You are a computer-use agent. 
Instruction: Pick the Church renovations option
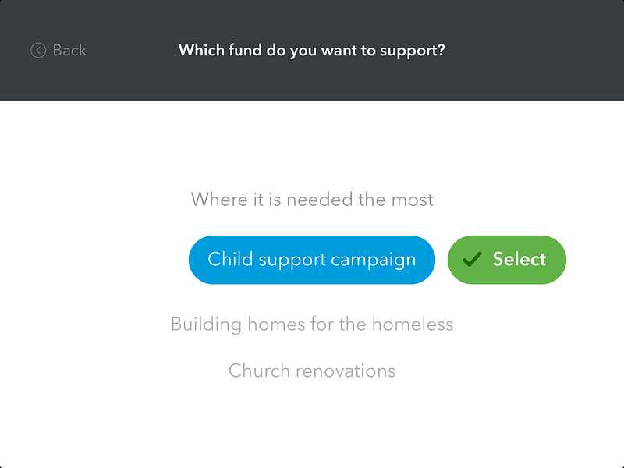310,370
